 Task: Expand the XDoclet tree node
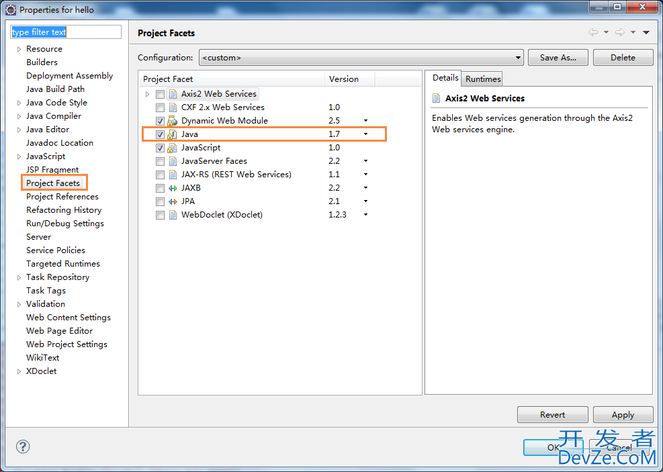[x=19, y=371]
